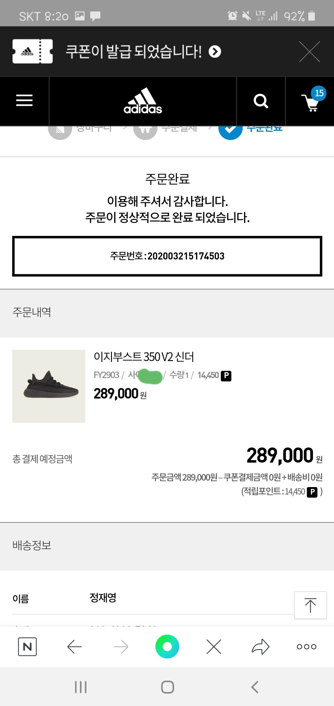334x706 pixels.
Task: Tap the adidas coupon ticket icon
Action: click(32, 51)
